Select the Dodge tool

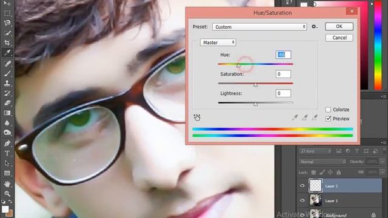pyautogui.click(x=7, y=133)
